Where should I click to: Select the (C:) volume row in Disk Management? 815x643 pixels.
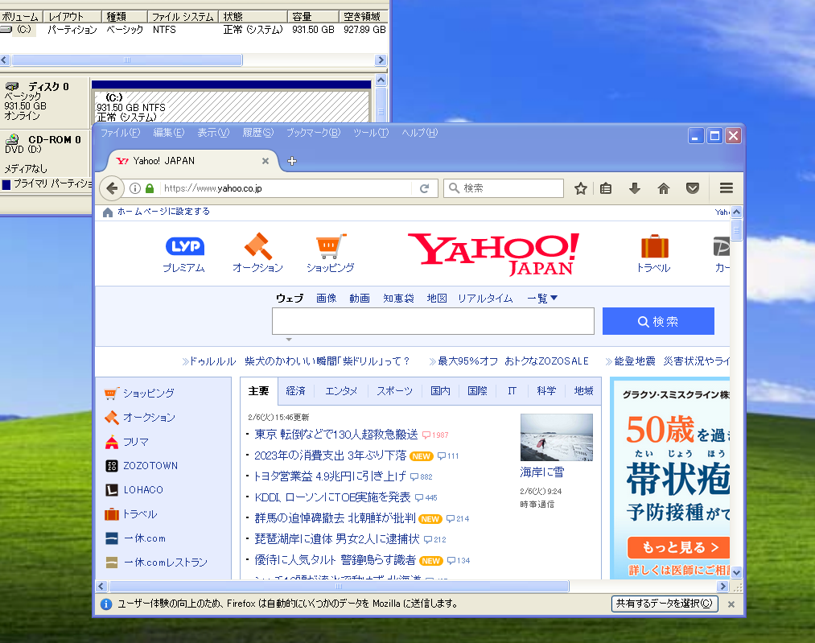click(193, 30)
